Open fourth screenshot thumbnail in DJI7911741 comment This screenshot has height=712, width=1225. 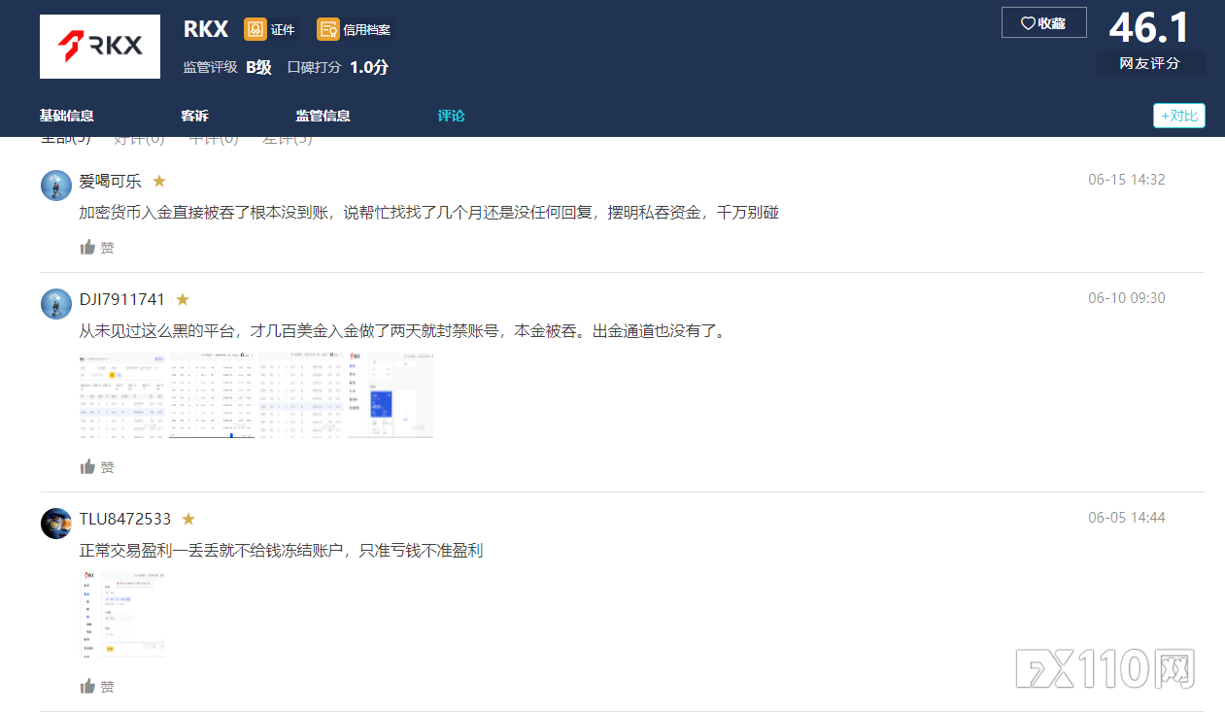point(391,396)
